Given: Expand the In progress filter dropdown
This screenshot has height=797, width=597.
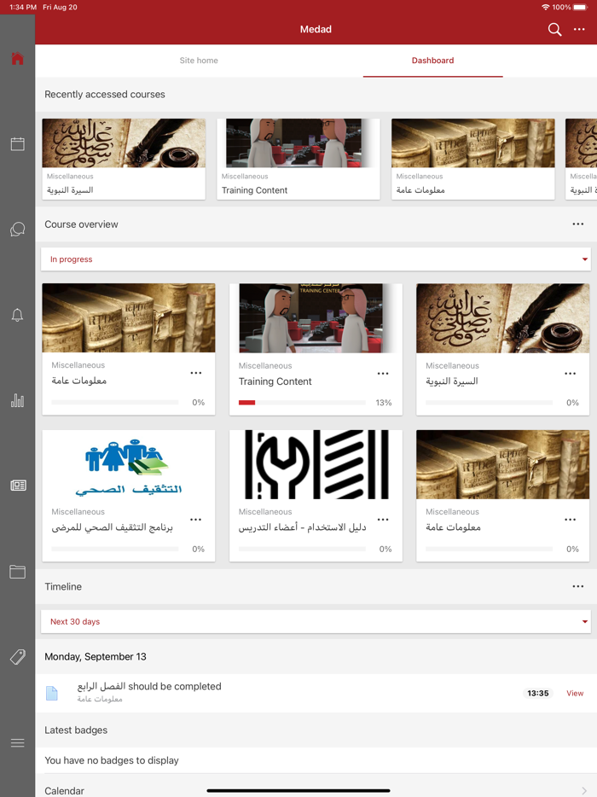Looking at the screenshot, I should click(x=316, y=259).
